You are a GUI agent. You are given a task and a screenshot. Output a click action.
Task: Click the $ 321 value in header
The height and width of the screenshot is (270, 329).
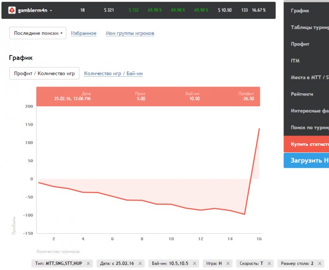tap(109, 10)
